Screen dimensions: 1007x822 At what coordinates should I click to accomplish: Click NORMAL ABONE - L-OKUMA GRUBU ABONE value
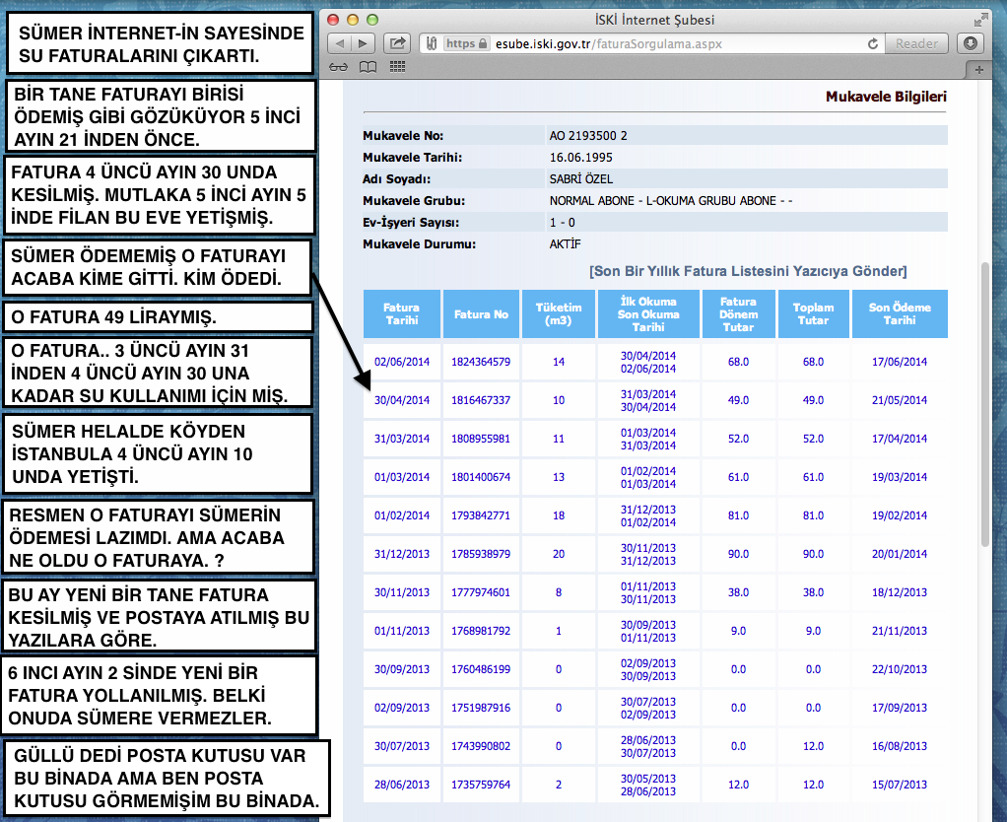(x=670, y=201)
